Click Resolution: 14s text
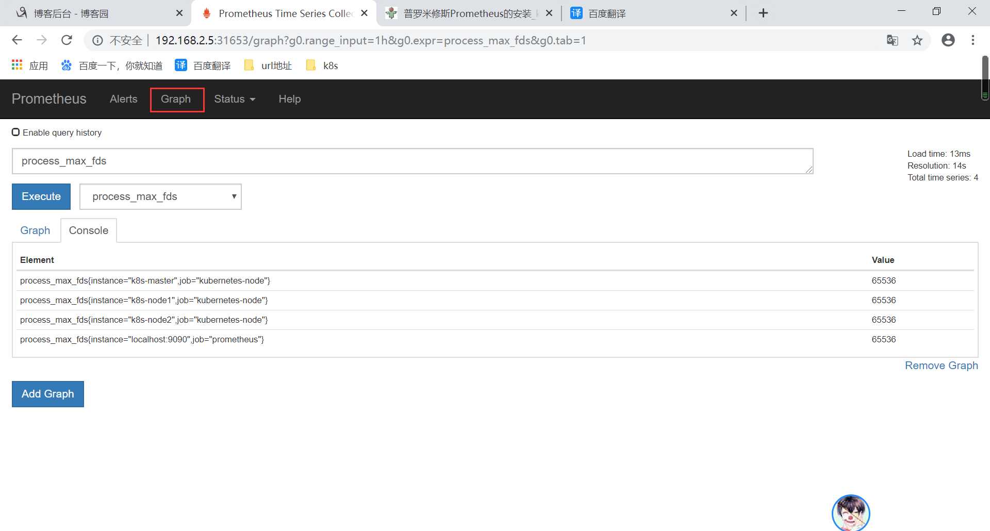This screenshot has width=990, height=531. tap(937, 165)
